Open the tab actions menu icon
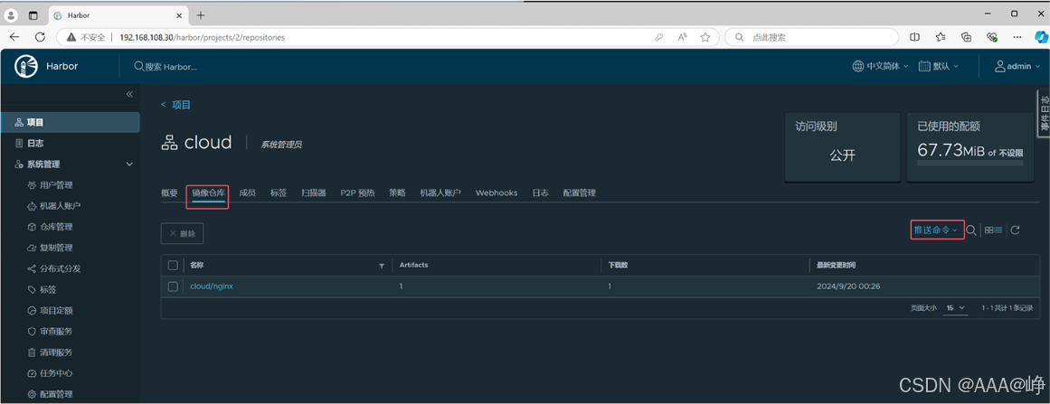The image size is (1050, 404). click(33, 14)
